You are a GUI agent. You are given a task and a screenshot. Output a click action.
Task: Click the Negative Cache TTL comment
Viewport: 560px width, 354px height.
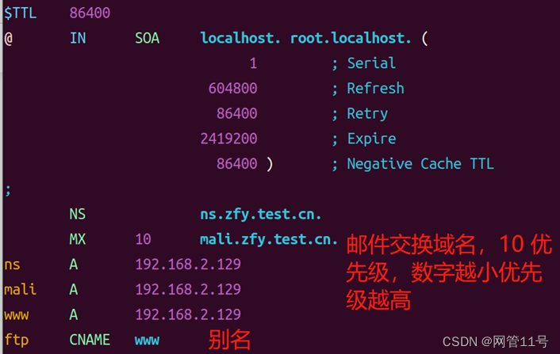pyautogui.click(x=420, y=164)
